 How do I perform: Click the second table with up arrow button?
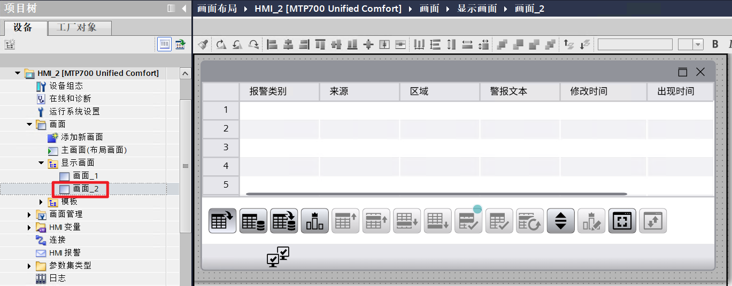click(376, 221)
